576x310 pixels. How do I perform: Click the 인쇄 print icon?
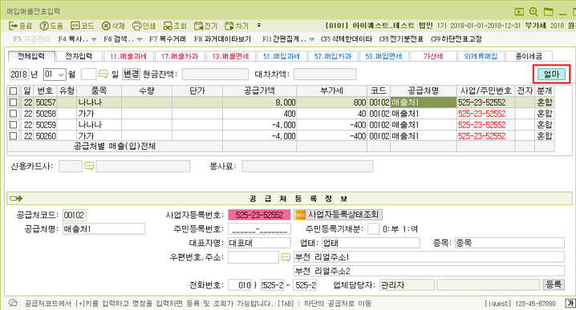coord(136,26)
